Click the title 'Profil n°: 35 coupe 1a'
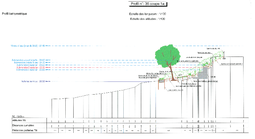255x139 pixels. click(x=148, y=4)
